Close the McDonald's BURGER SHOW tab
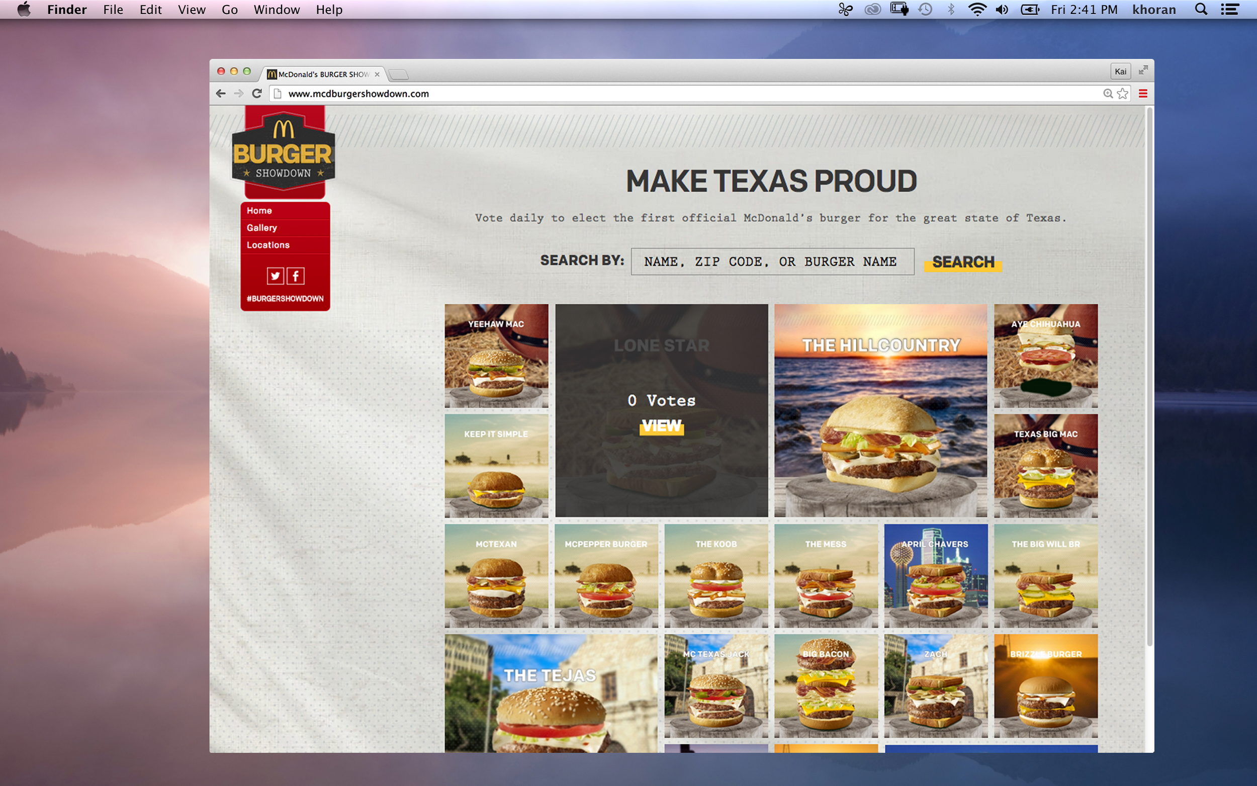This screenshot has width=1257, height=786. pyautogui.click(x=377, y=74)
